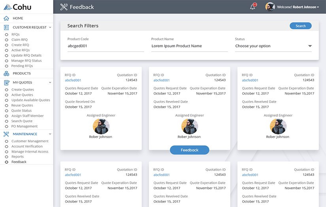Image resolution: width=326 pixels, height=207 pixels.
Task: Select the Feedback radio bullet in sidebar
Action: [6, 162]
